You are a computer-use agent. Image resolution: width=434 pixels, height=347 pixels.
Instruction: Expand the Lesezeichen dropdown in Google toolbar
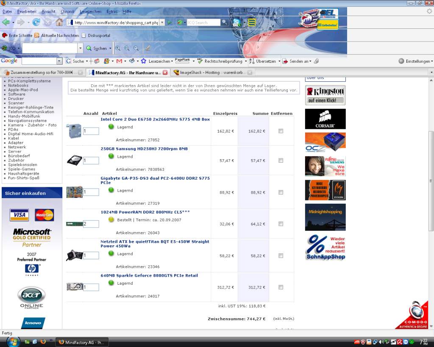point(172,61)
